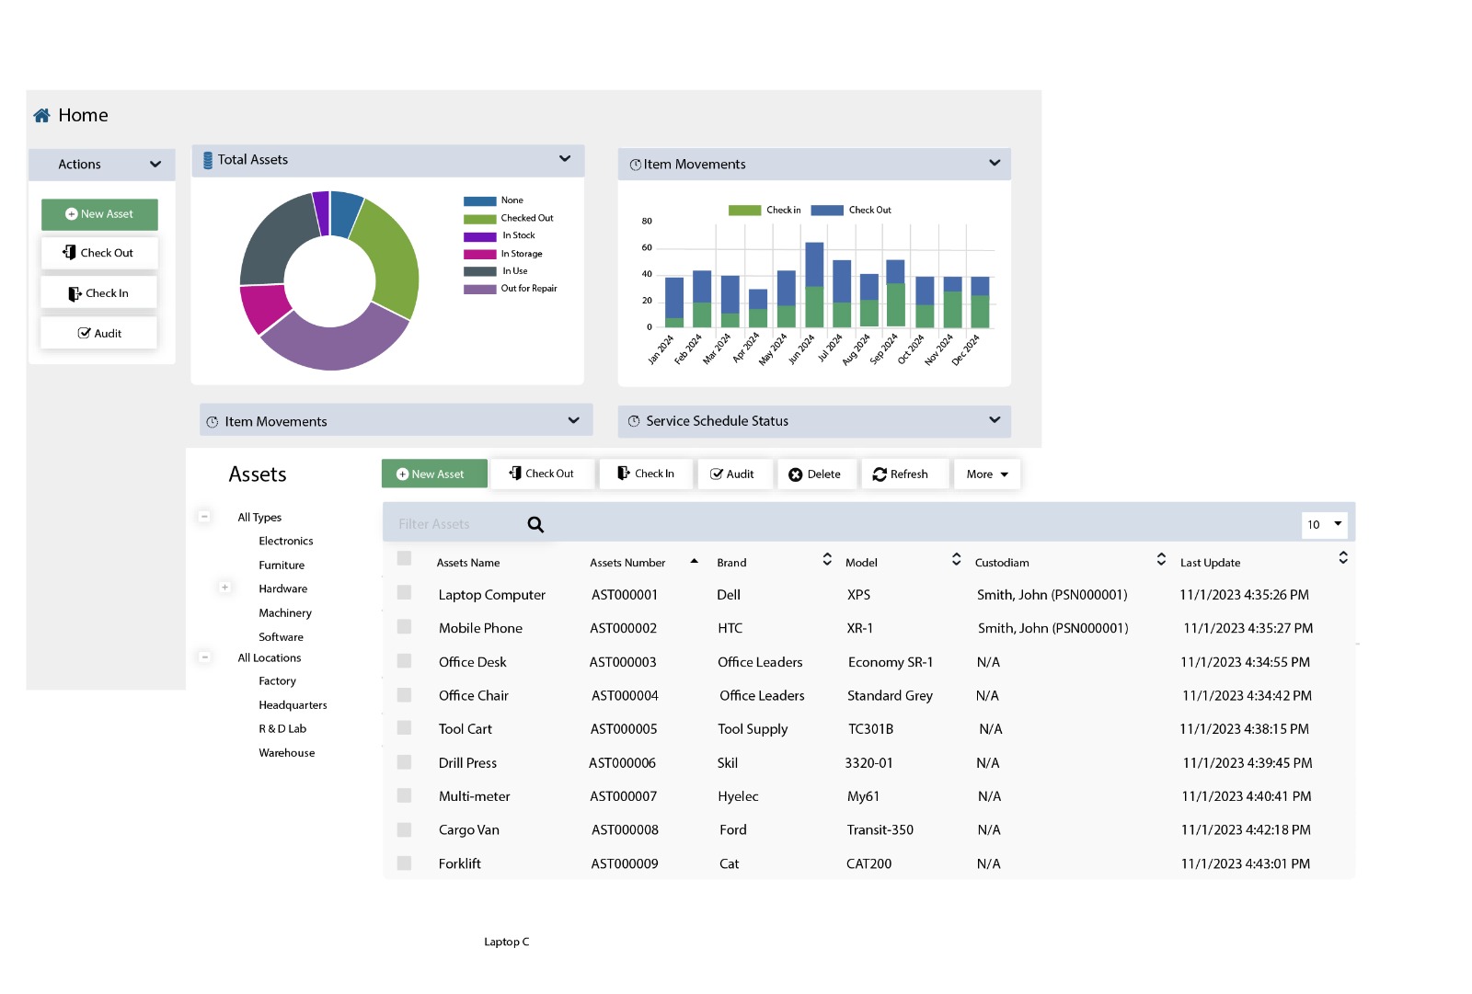Collapse the Actions panel chevron
The image size is (1472, 994).
155,165
